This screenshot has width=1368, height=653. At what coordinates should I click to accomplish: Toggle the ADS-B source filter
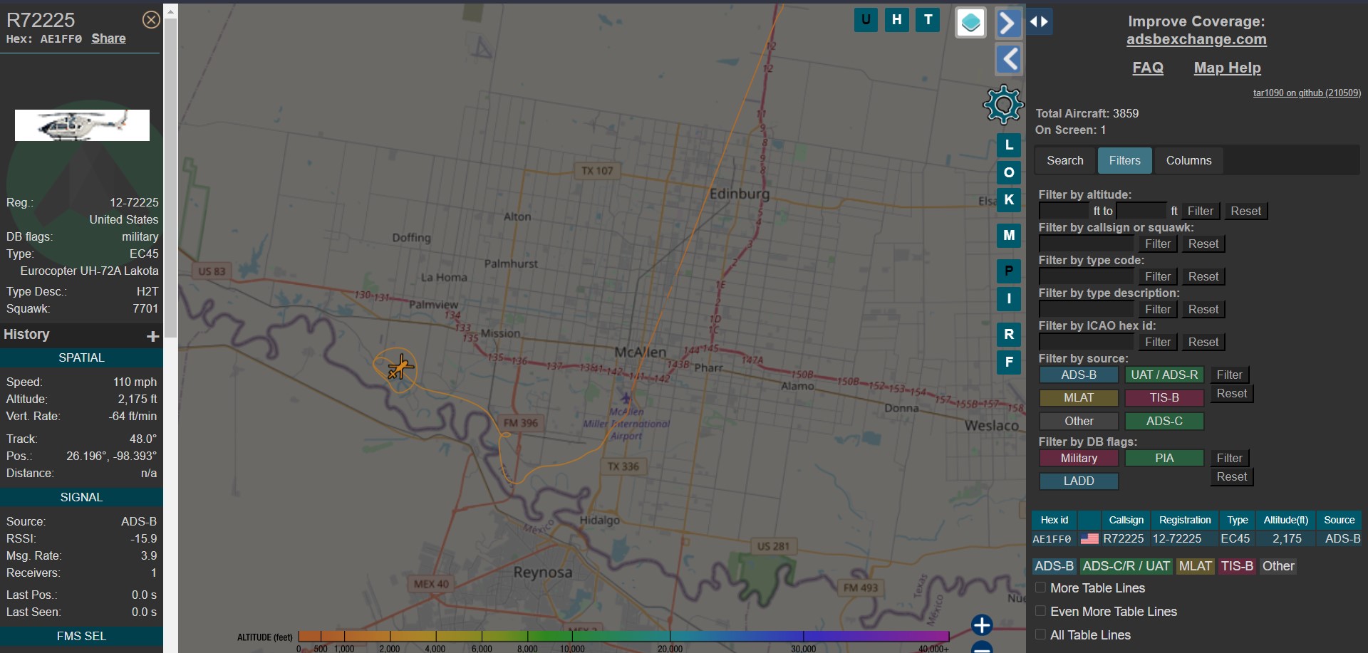pos(1079,375)
